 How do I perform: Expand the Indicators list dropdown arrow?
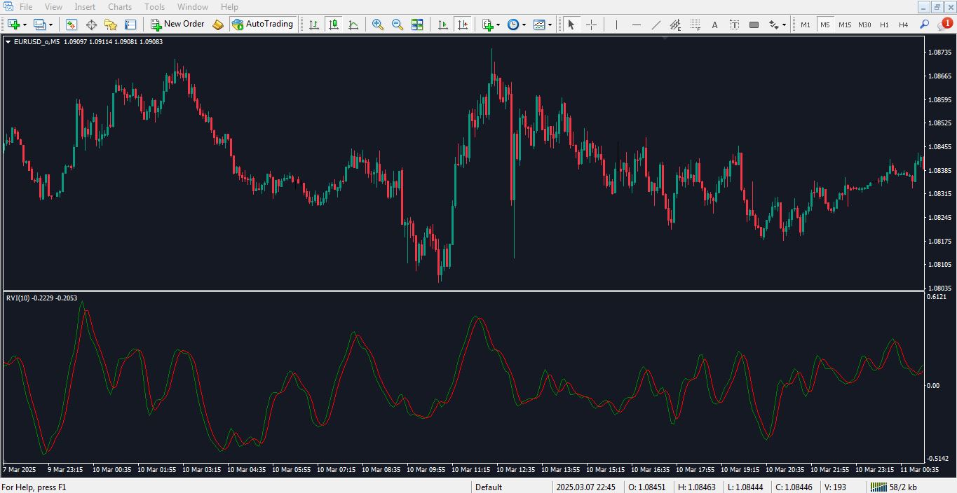498,25
